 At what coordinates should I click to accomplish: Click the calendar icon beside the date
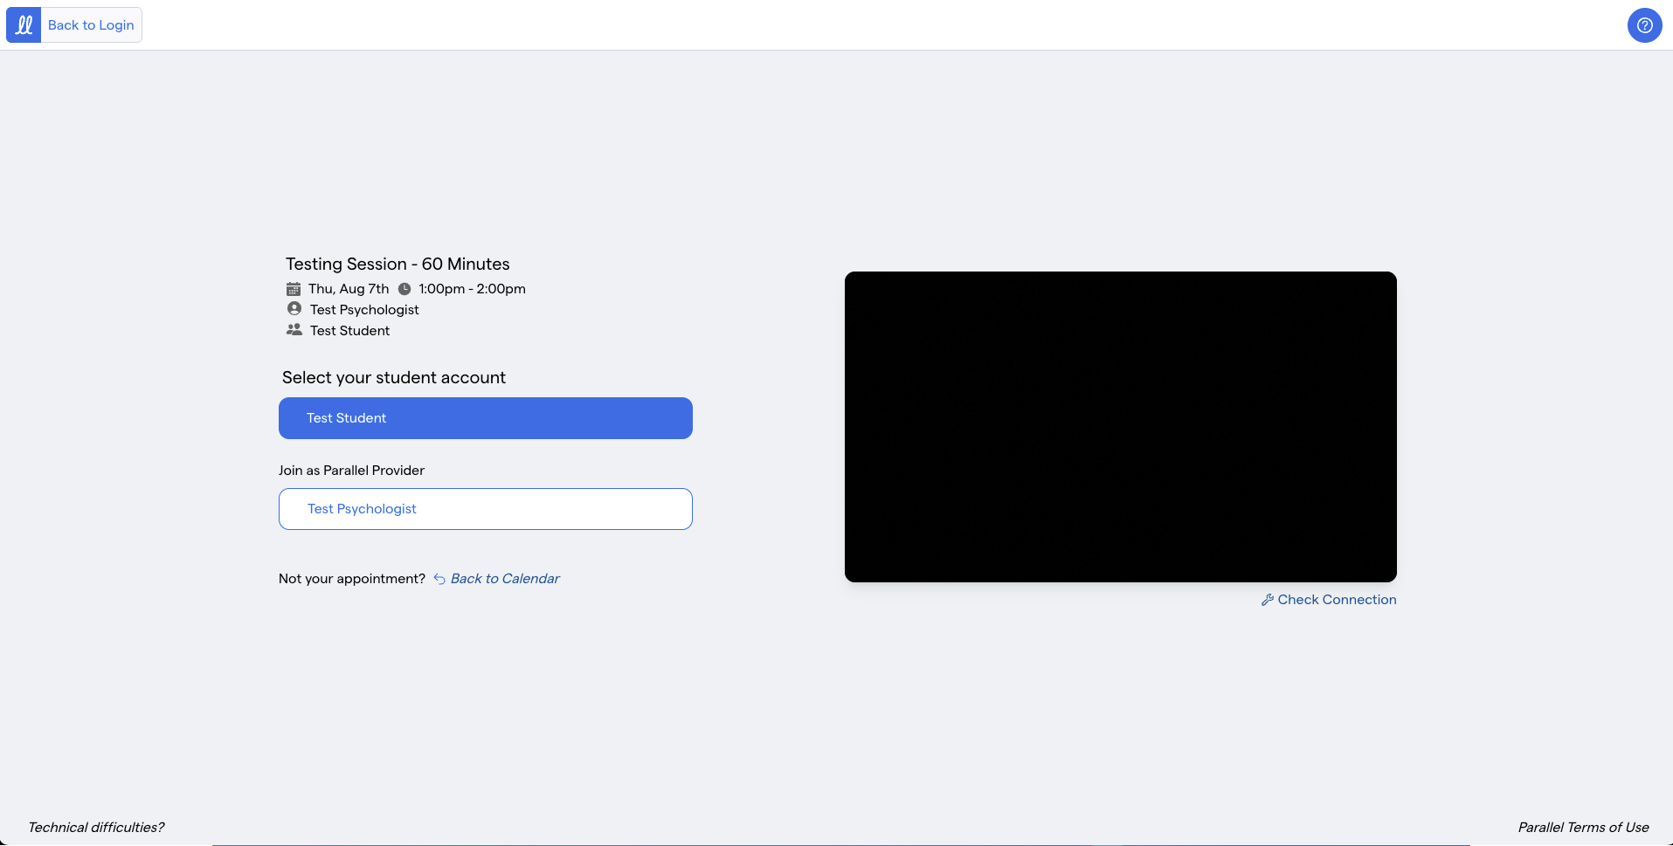coord(294,289)
